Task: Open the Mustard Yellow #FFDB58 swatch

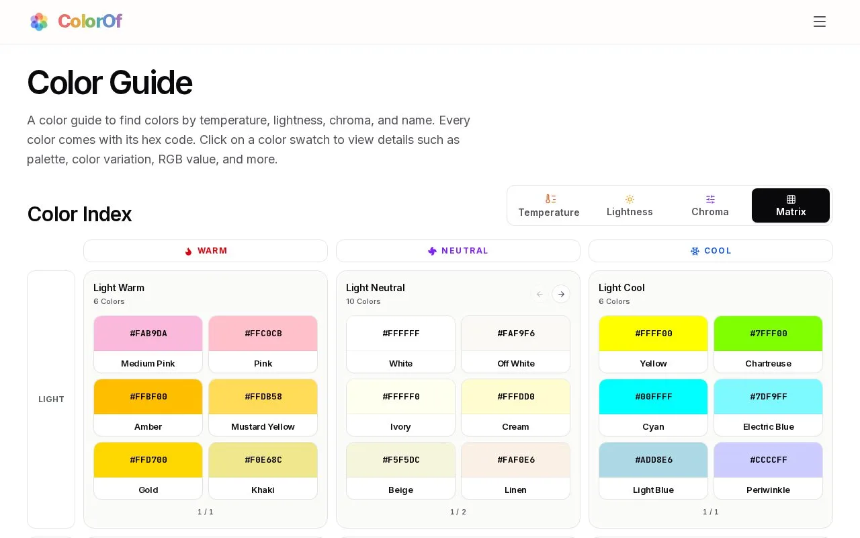Action: pos(263,408)
